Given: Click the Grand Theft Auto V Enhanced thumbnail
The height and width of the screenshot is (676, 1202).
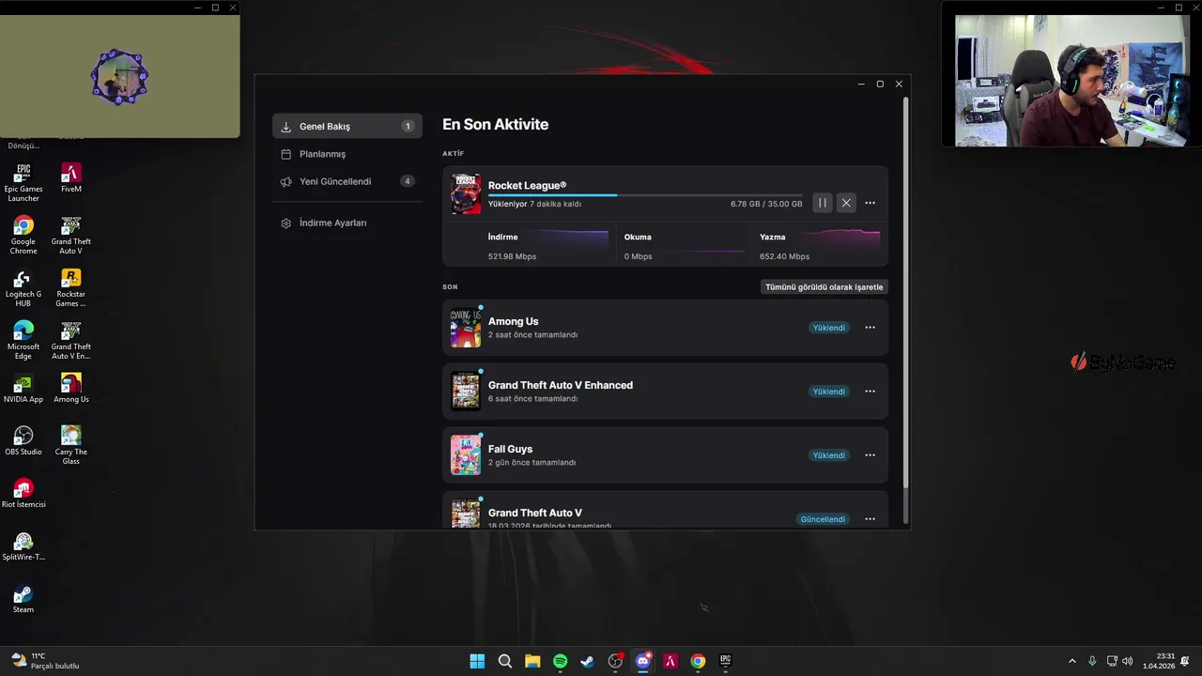Looking at the screenshot, I should (x=466, y=392).
